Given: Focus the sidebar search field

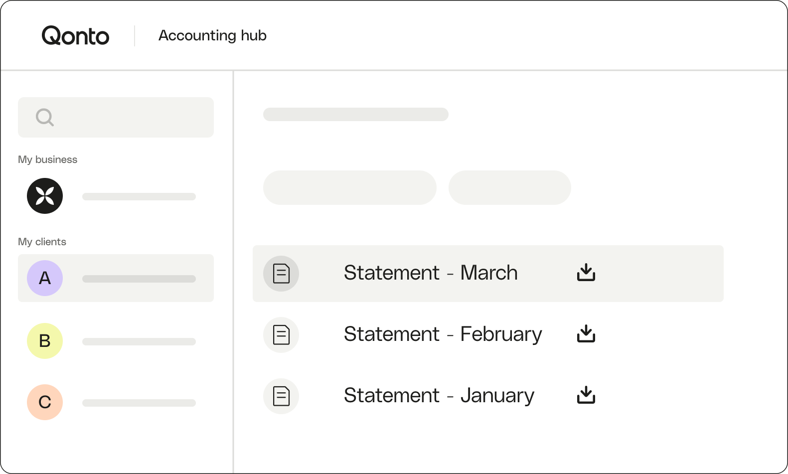Looking at the screenshot, I should click(x=116, y=117).
